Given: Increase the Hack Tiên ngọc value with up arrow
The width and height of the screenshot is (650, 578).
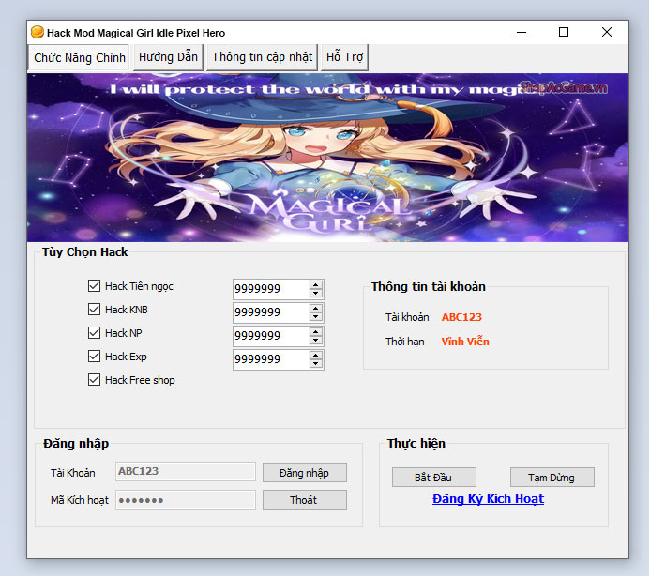Looking at the screenshot, I should pyautogui.click(x=316, y=285).
